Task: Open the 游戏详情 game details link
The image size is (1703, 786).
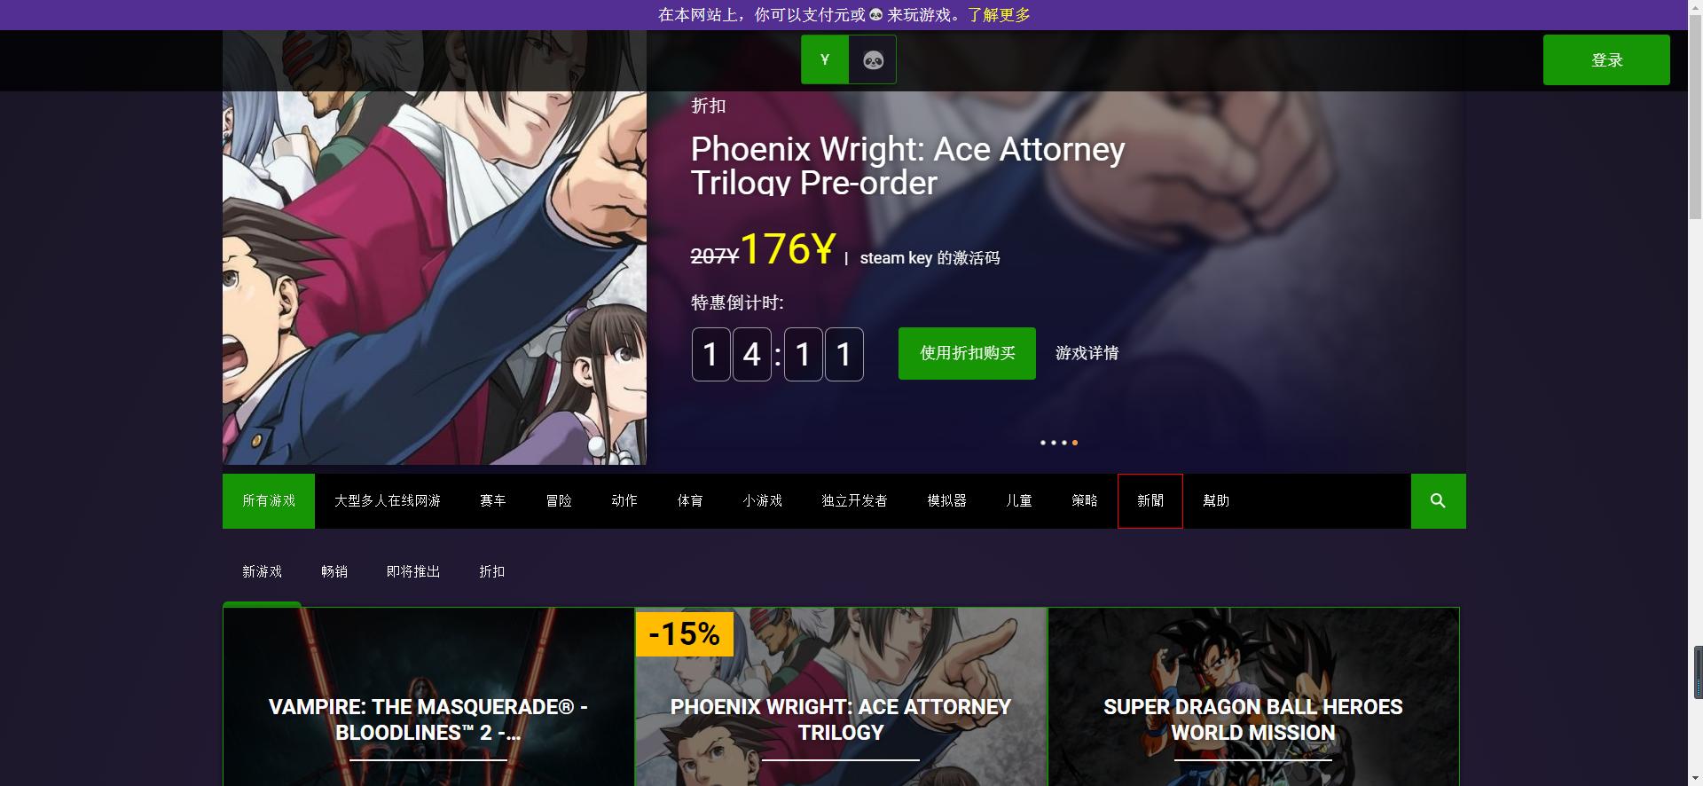Action: tap(1087, 353)
